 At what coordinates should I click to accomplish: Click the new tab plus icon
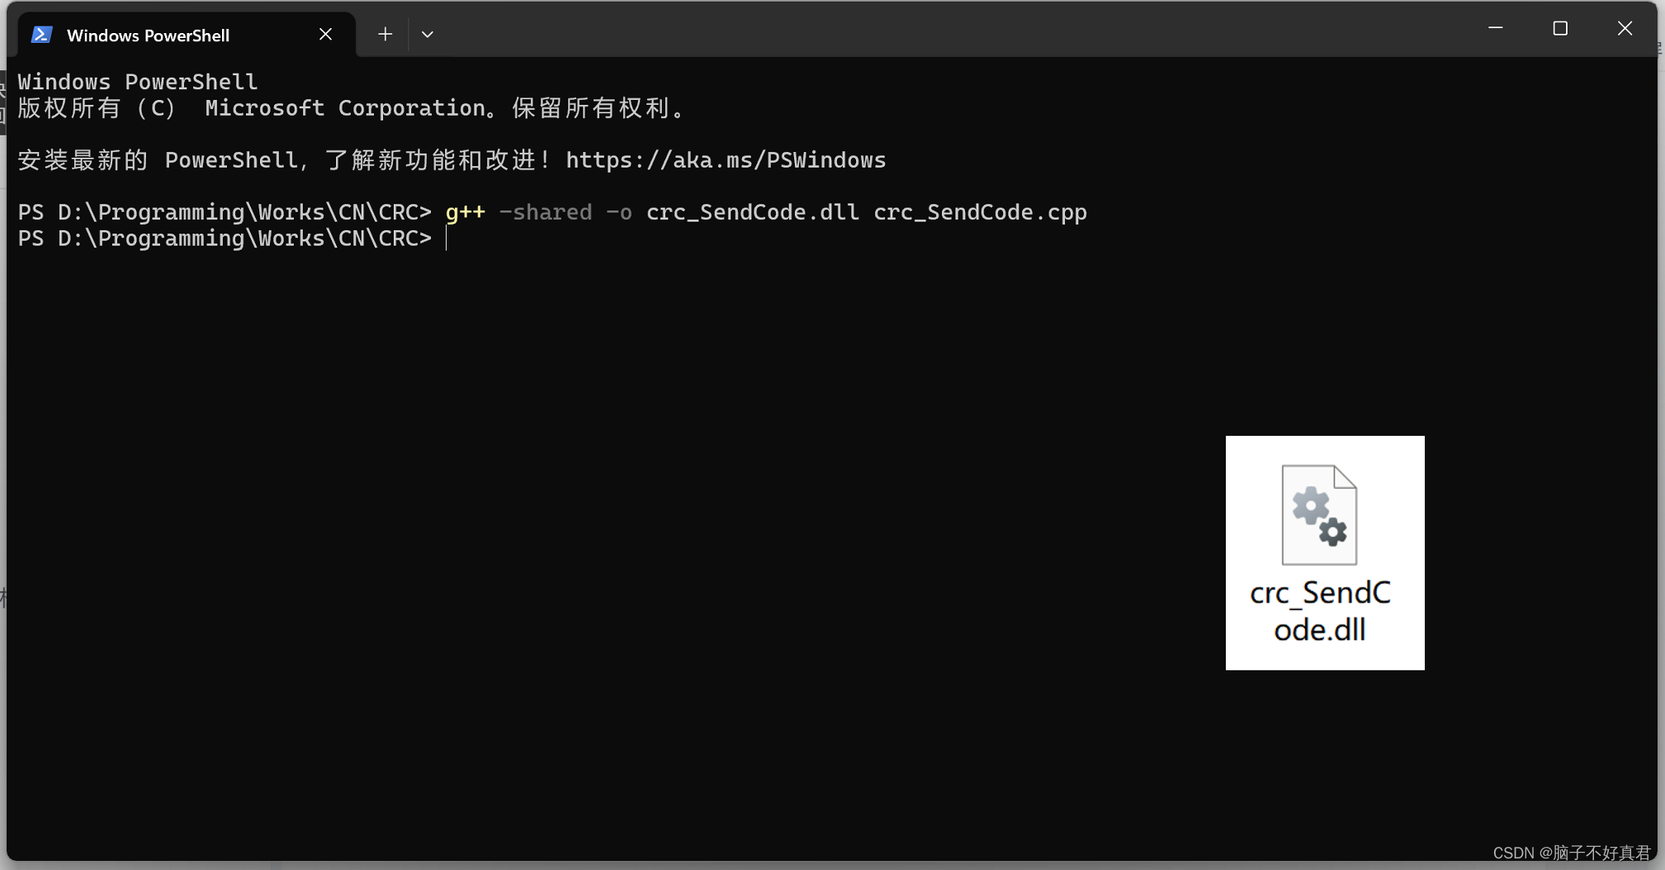point(384,34)
